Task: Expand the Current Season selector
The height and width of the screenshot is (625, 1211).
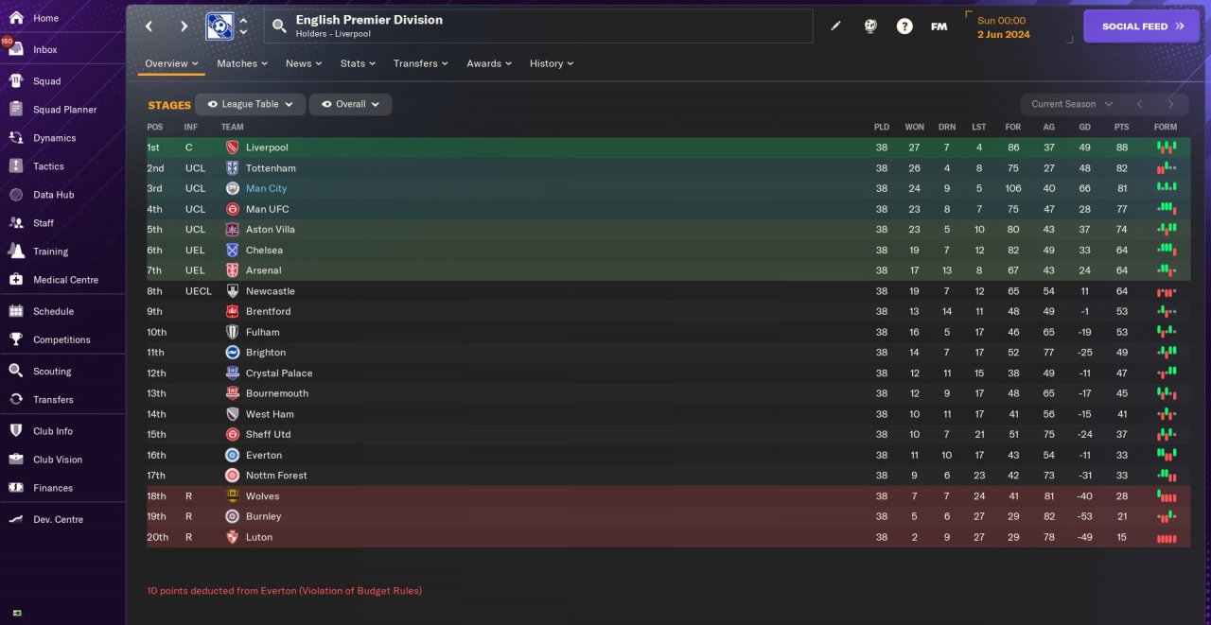Action: (x=1071, y=104)
